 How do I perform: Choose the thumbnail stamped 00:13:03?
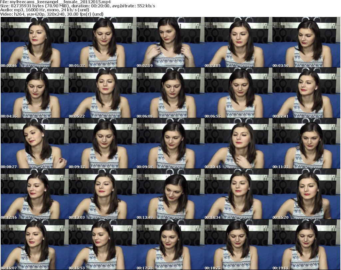pyautogui.click(x=103, y=194)
